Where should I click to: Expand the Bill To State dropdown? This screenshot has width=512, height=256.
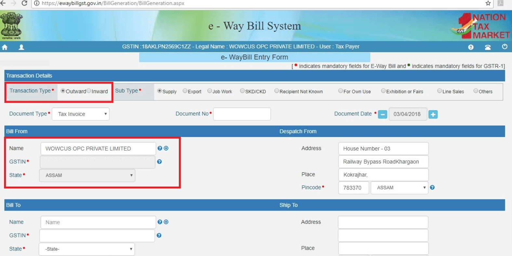click(87, 249)
